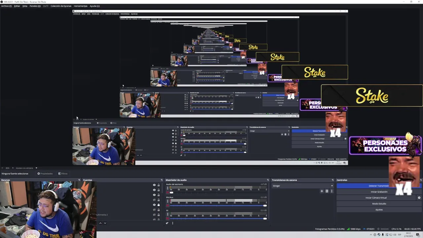
Task: Toggle visibility of the padlocked source
Action: [x=154, y=205]
